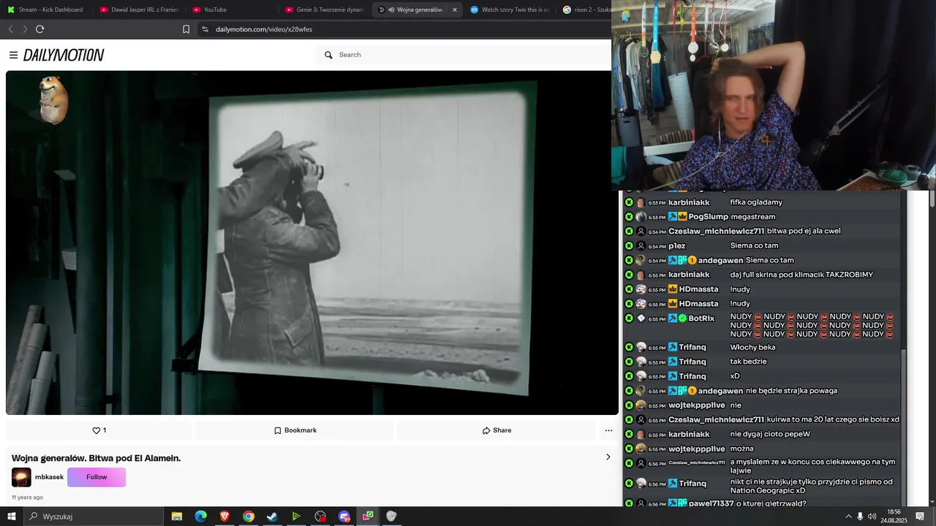Go back in browser history

(x=10, y=29)
